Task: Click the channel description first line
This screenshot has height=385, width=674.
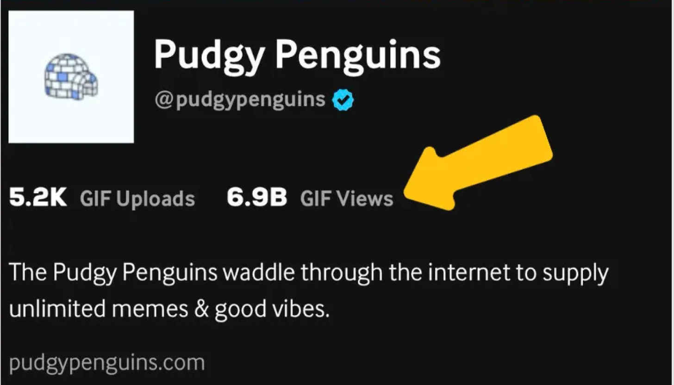Action: [308, 274]
